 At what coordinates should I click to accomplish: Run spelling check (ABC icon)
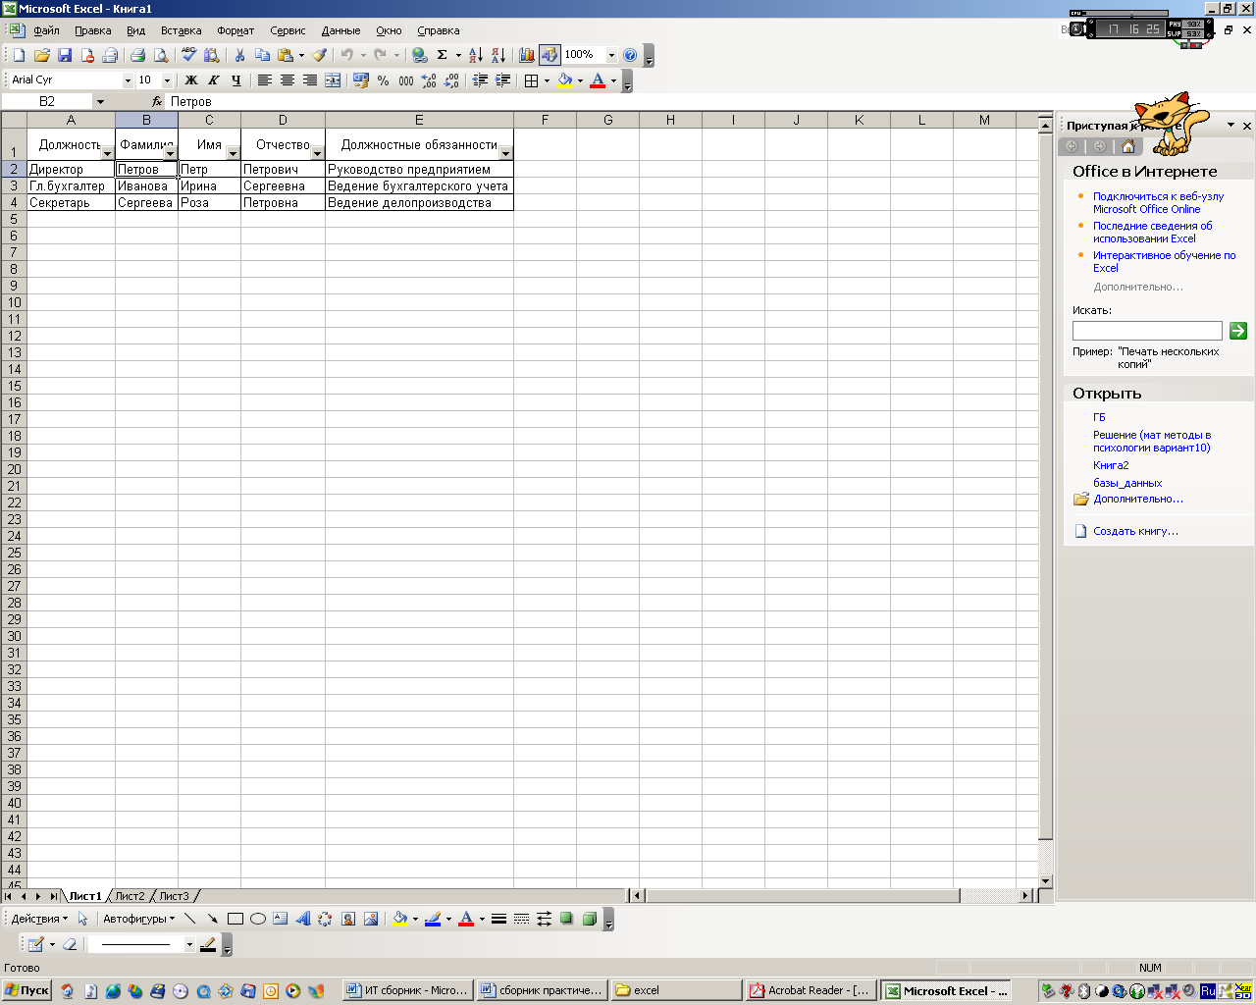[189, 55]
